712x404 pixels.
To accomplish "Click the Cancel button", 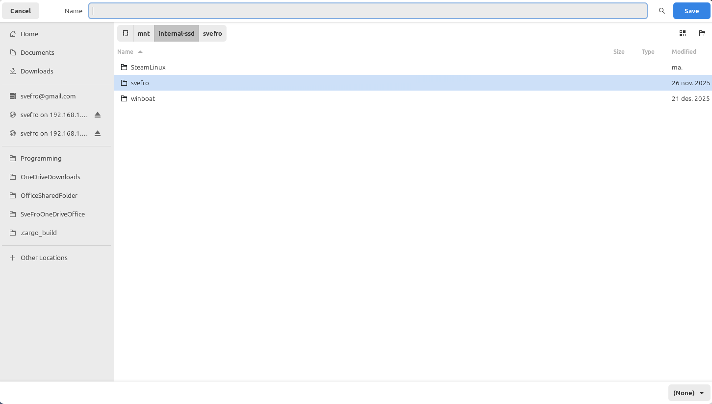I will tap(21, 11).
